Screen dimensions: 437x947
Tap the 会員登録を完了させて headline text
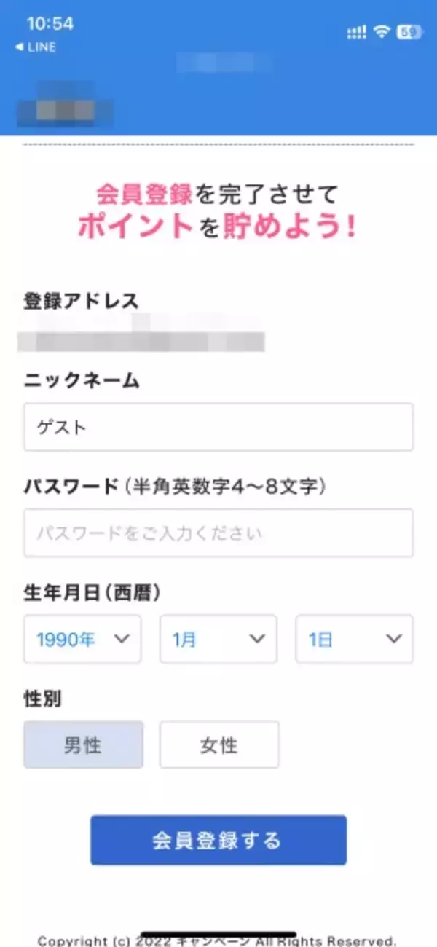point(218,194)
